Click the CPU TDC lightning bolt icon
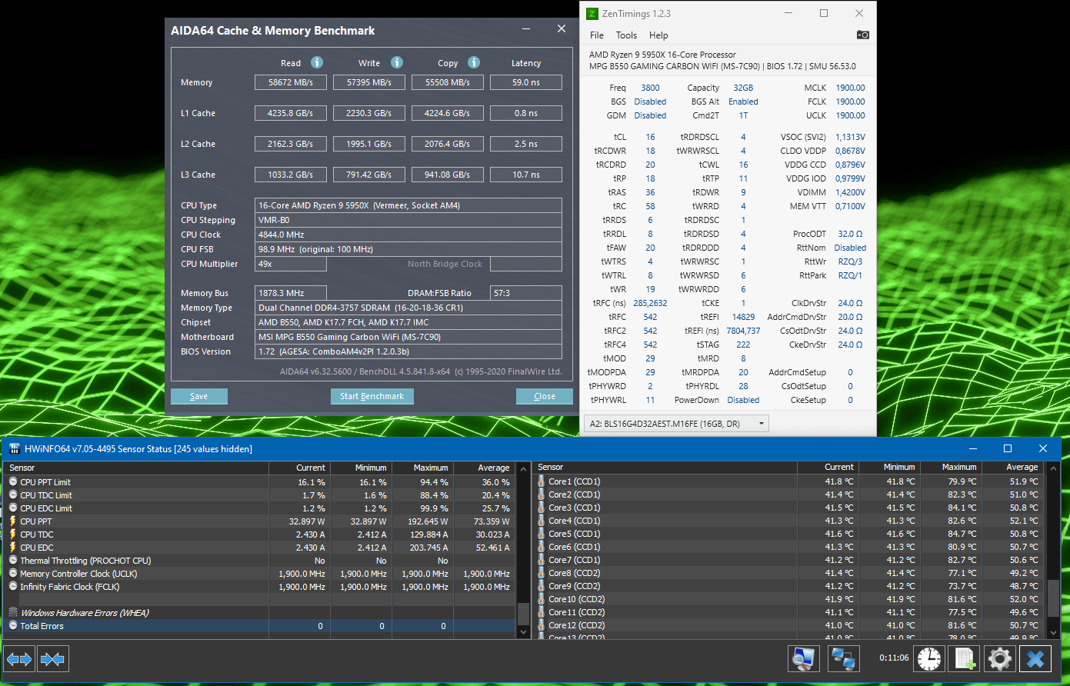 [x=13, y=534]
